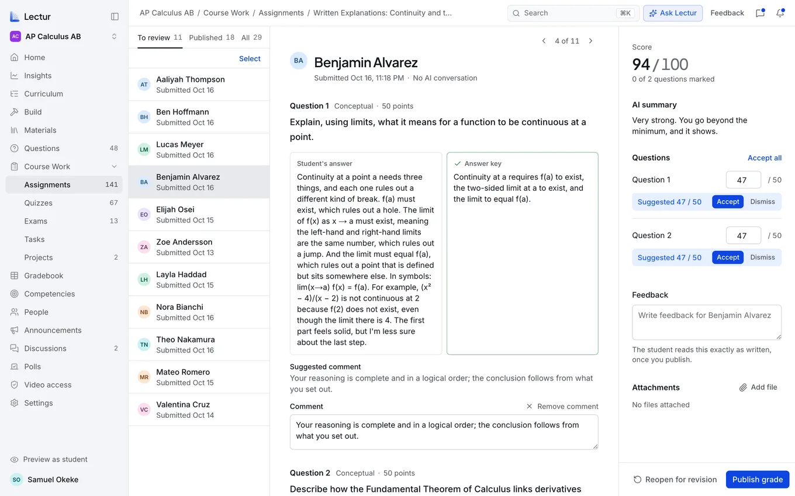The height and width of the screenshot is (496, 795).
Task: Remove comment on Question 1
Action: [x=562, y=406]
